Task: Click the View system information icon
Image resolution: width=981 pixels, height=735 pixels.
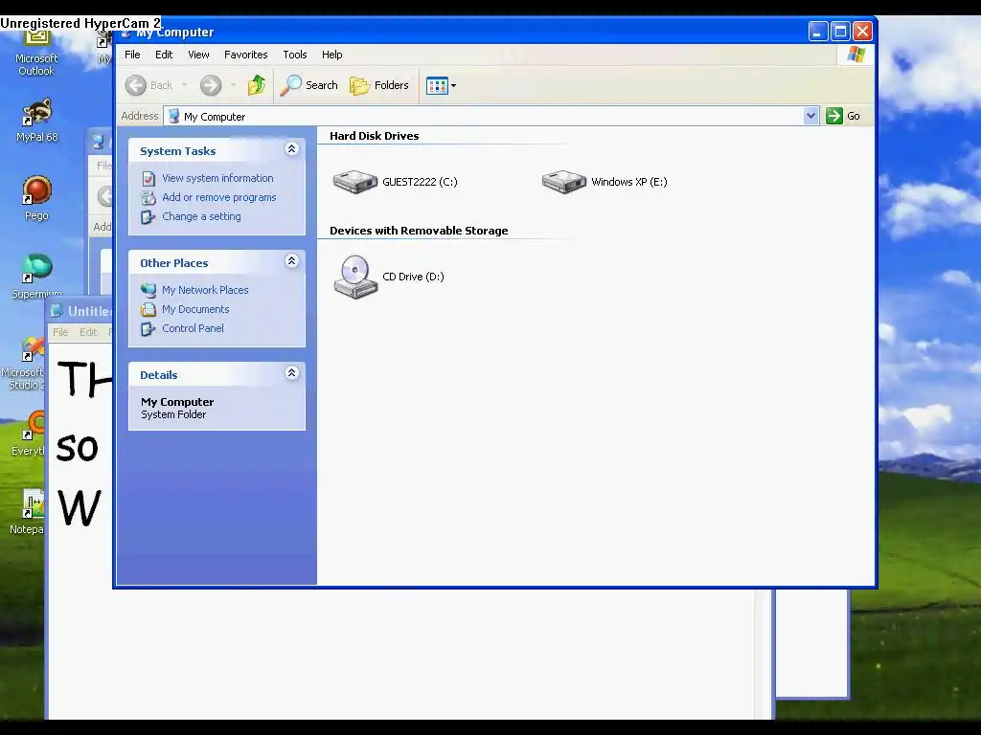Action: pyautogui.click(x=148, y=179)
